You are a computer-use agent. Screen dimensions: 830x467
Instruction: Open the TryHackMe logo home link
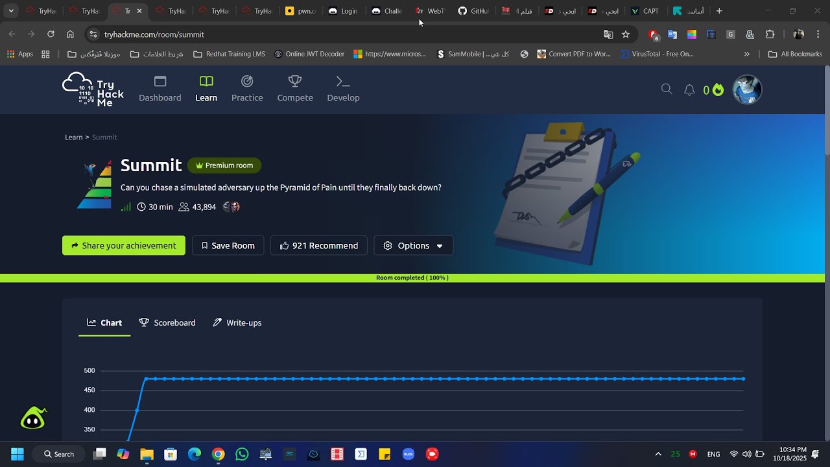coord(93,90)
